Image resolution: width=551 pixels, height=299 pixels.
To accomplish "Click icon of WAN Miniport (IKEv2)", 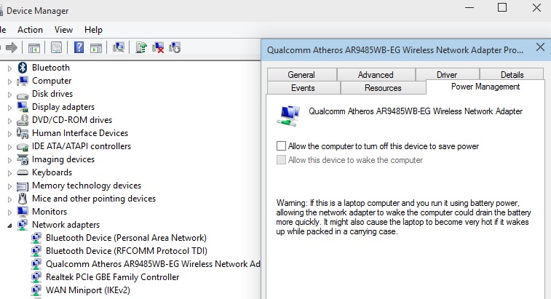I will [36, 290].
